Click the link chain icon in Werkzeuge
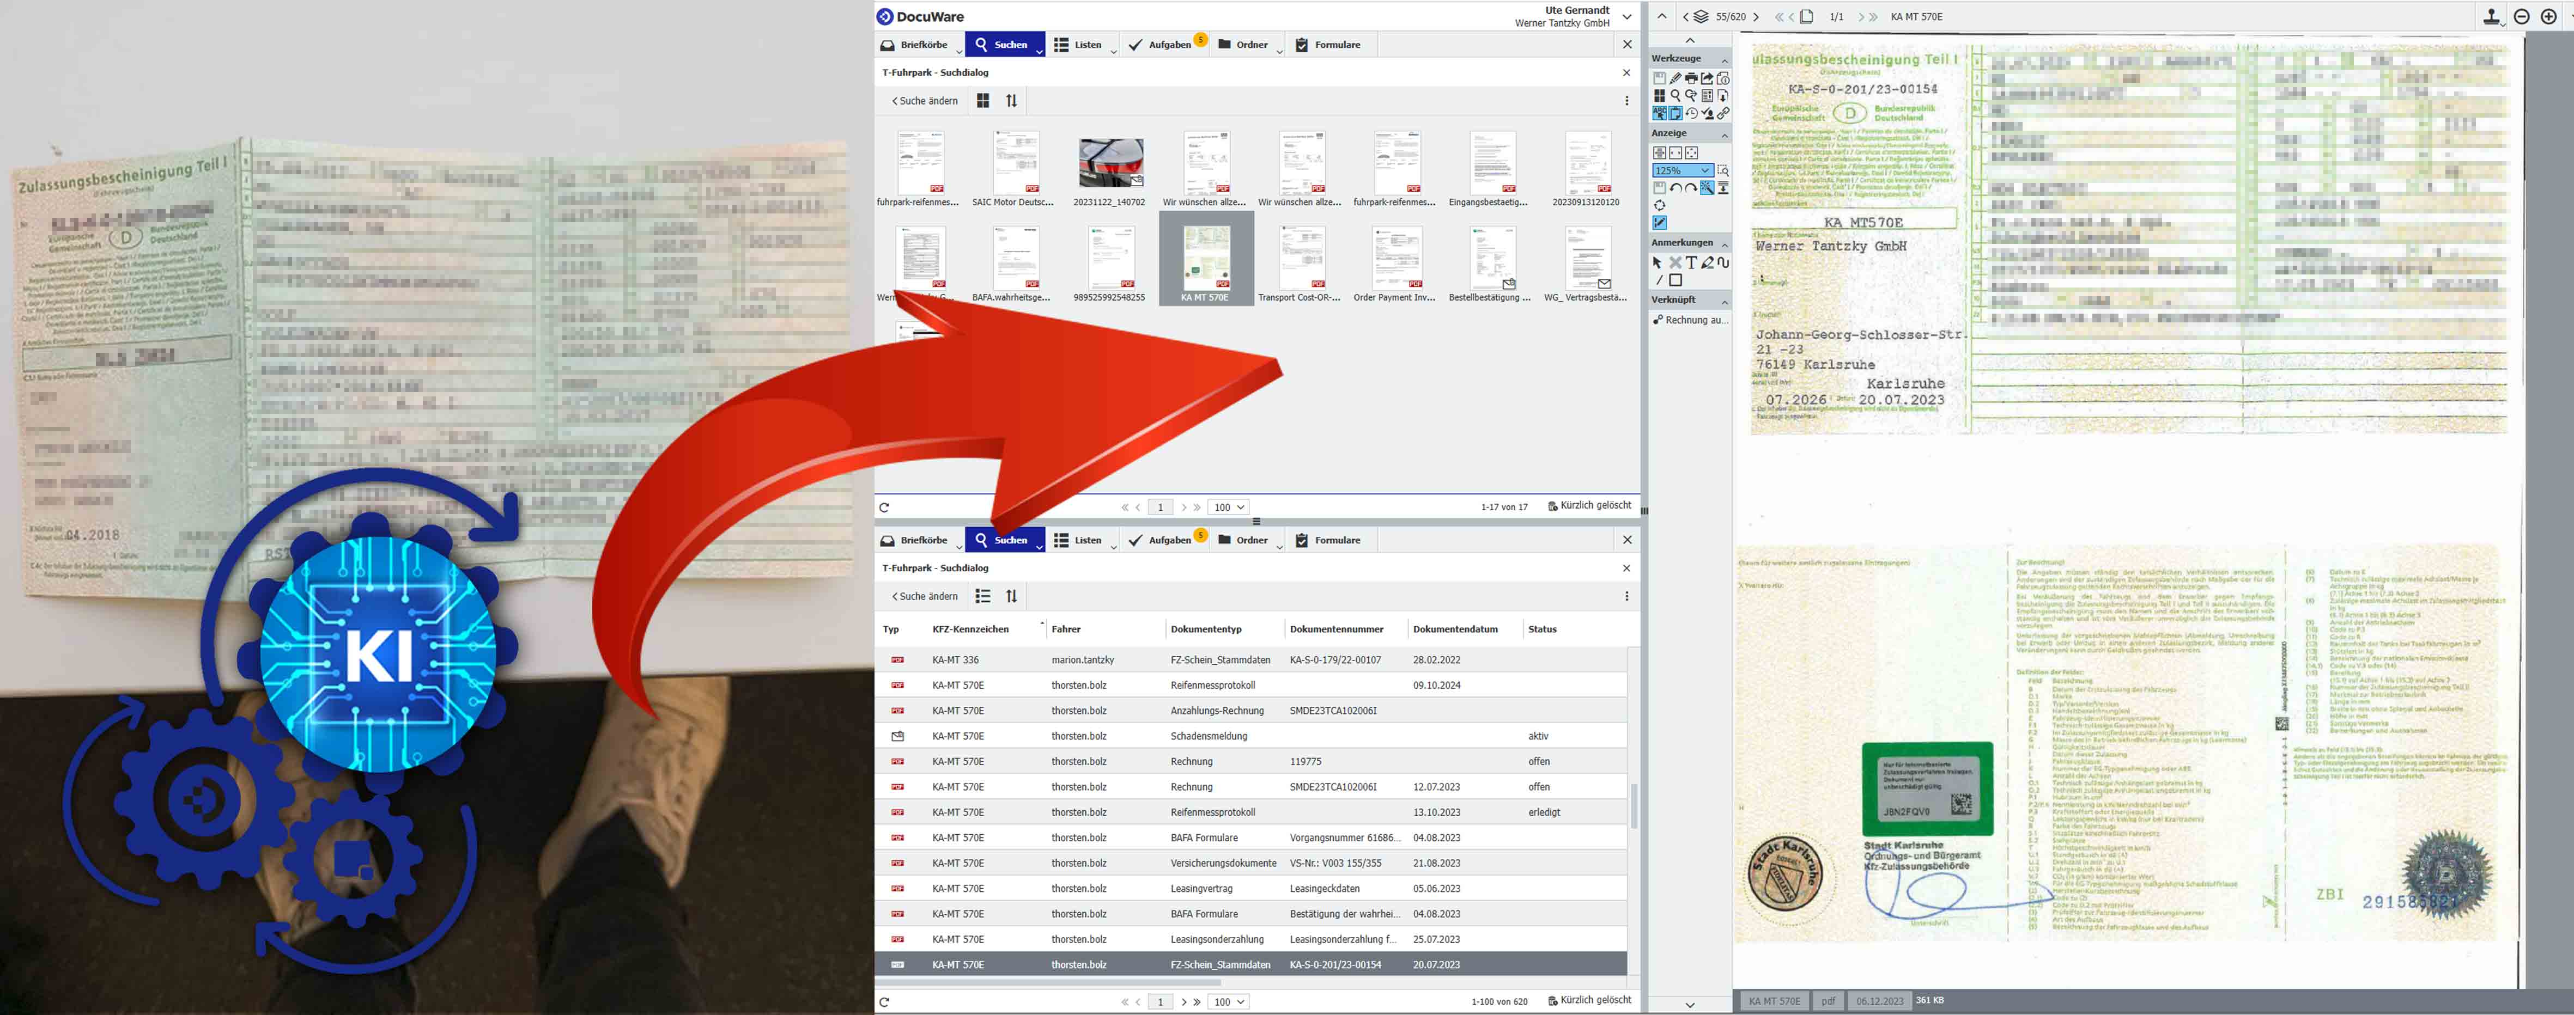Image resolution: width=2574 pixels, height=1015 pixels. point(1723,113)
